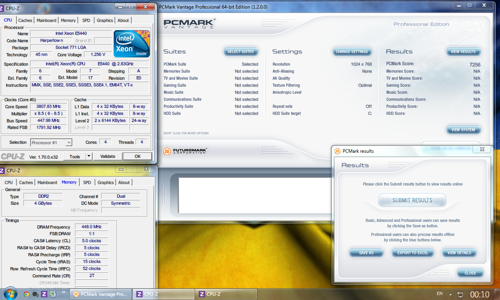Click the PCMark Vantage logo
The height and width of the screenshot is (300, 500).
pos(189,23)
